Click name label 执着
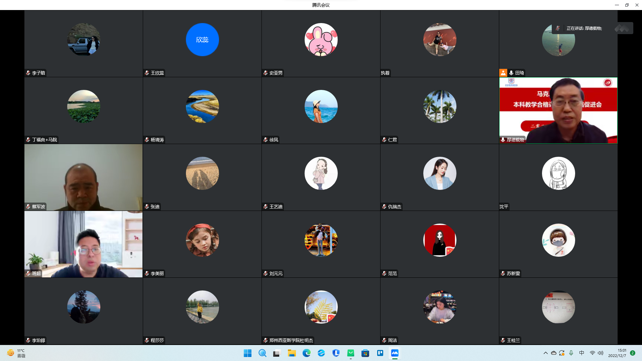642x361 pixels. 385,73
